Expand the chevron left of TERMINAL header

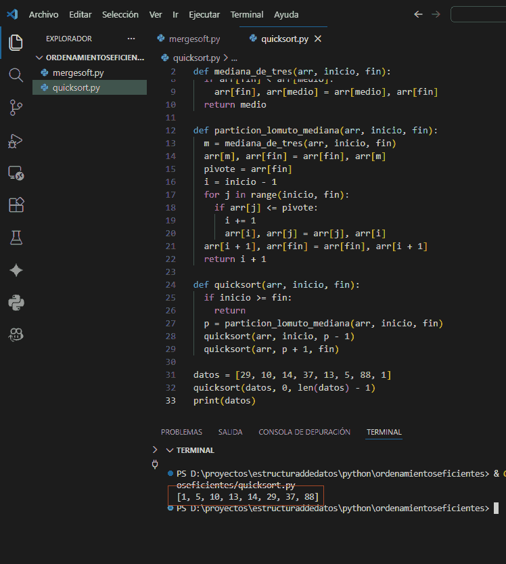tap(155, 450)
